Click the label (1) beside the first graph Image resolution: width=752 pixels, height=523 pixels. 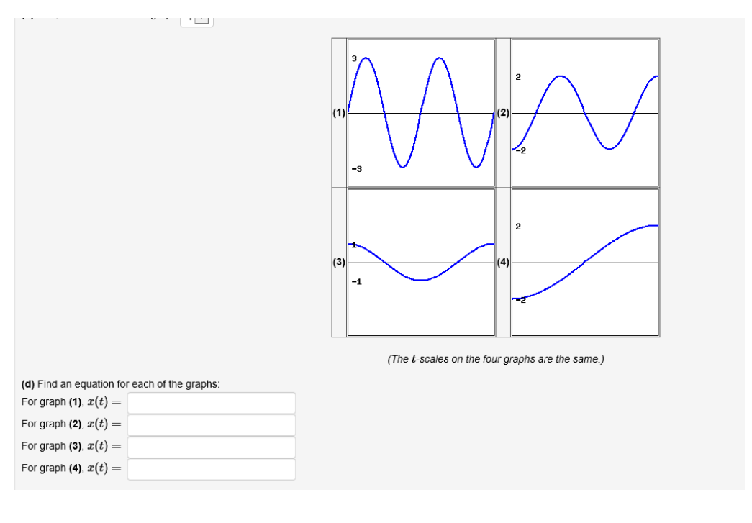click(x=338, y=113)
